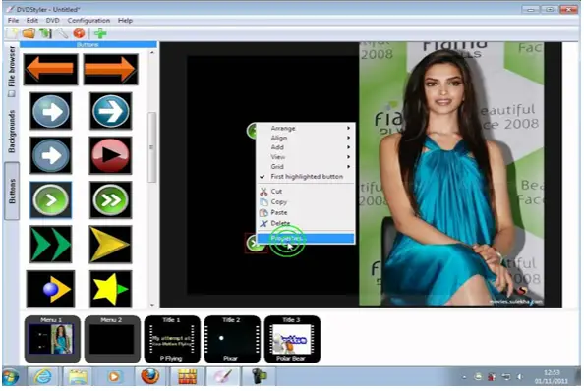Expand the Arrange submenu
This screenshot has width=584, height=391.
click(306, 128)
